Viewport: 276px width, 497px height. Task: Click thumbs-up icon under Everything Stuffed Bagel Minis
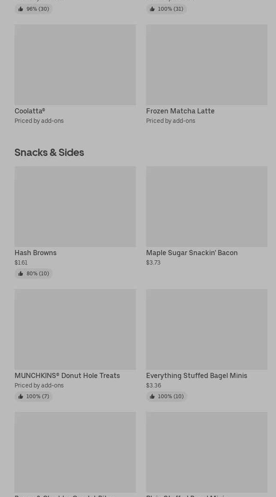152,396
